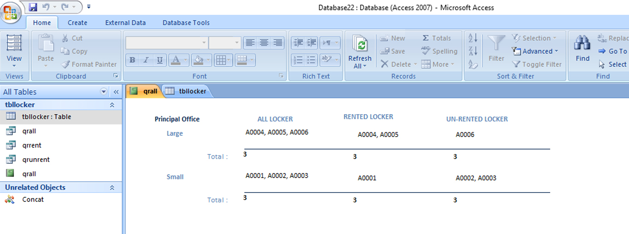Image resolution: width=629 pixels, height=234 pixels.
Task: Click Copy in Clipboard group
Action: tap(74, 51)
